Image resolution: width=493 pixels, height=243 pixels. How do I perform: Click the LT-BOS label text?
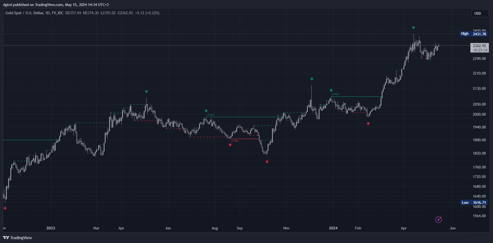click(x=335, y=94)
